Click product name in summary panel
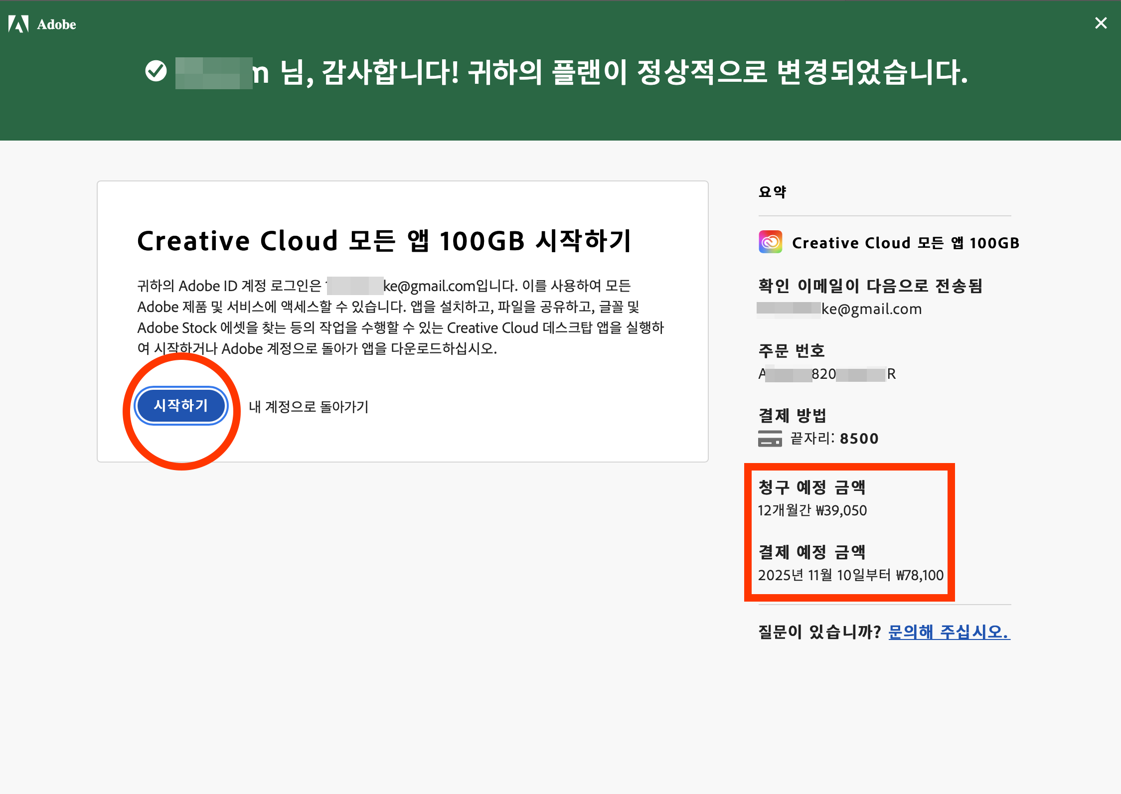 point(905,243)
